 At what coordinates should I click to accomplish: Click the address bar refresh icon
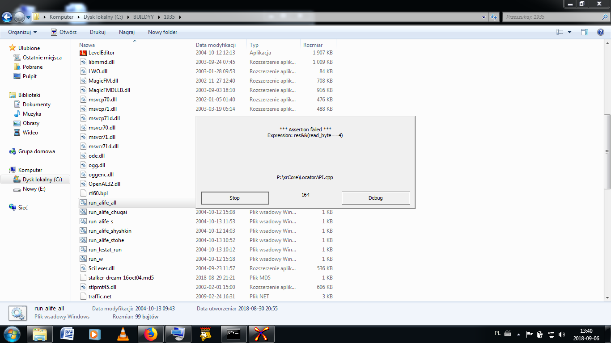point(494,17)
